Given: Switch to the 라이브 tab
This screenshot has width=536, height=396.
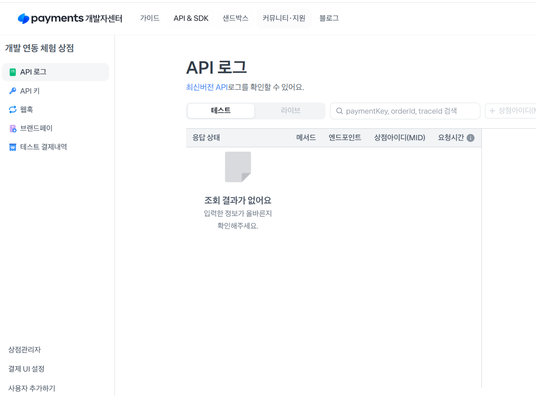Looking at the screenshot, I should pos(290,111).
